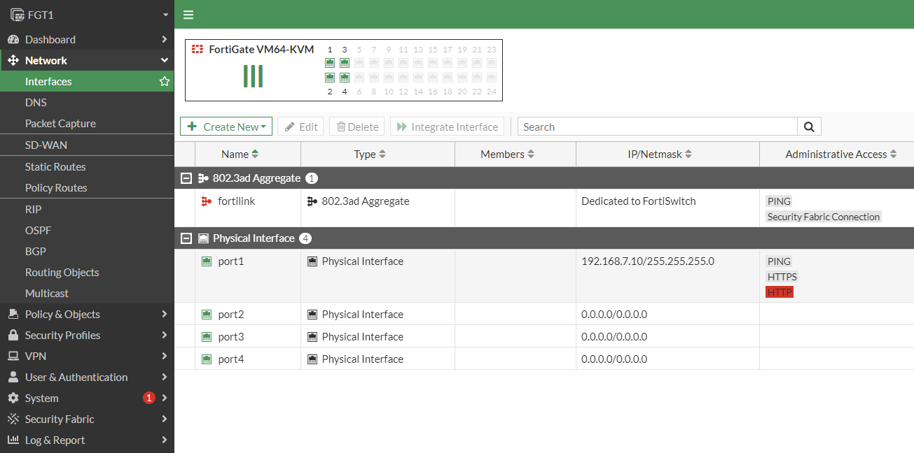Screen dimensions: 914x453
Task: Click the FortiGate logo icon in the faceplate
Action: 198,49
